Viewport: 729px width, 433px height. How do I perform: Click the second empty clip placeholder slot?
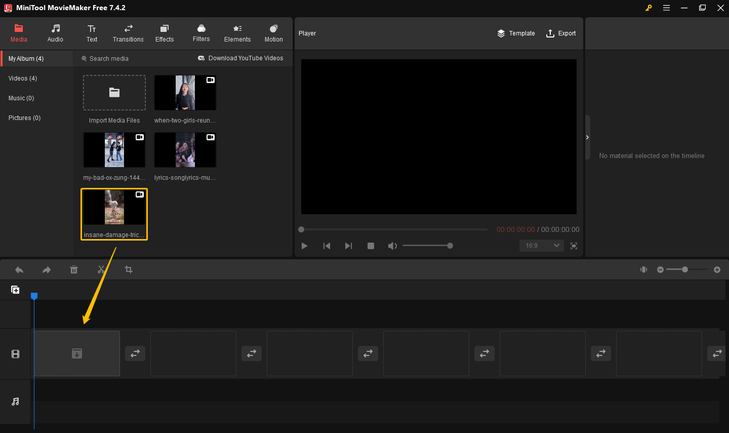[193, 353]
